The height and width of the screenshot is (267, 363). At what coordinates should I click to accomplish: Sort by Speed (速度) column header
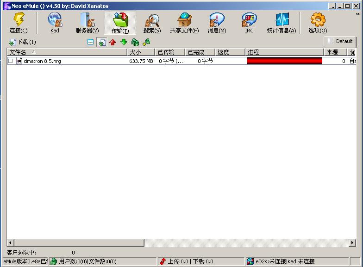click(230, 52)
